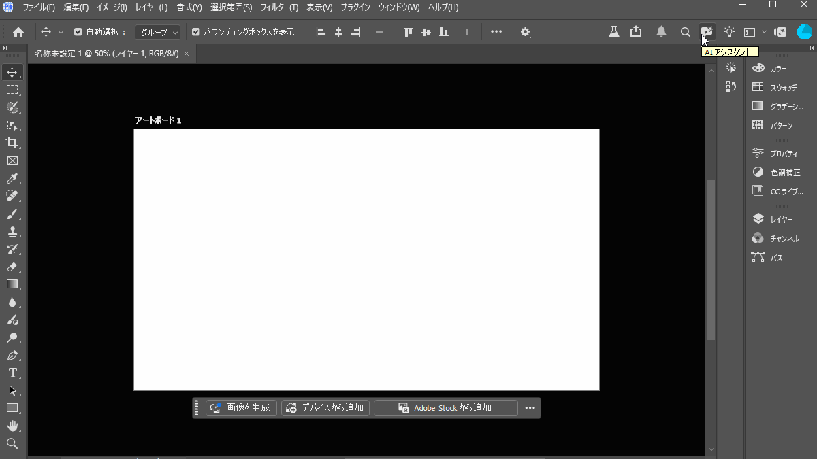The width and height of the screenshot is (817, 459).
Task: Open notifications bell icon
Action: [x=661, y=31]
